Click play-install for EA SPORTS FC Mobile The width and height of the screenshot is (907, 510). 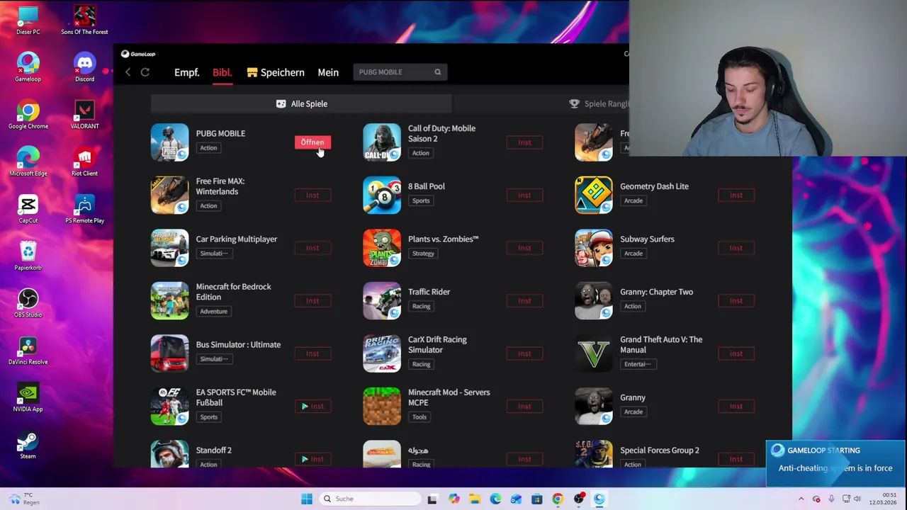(x=312, y=406)
